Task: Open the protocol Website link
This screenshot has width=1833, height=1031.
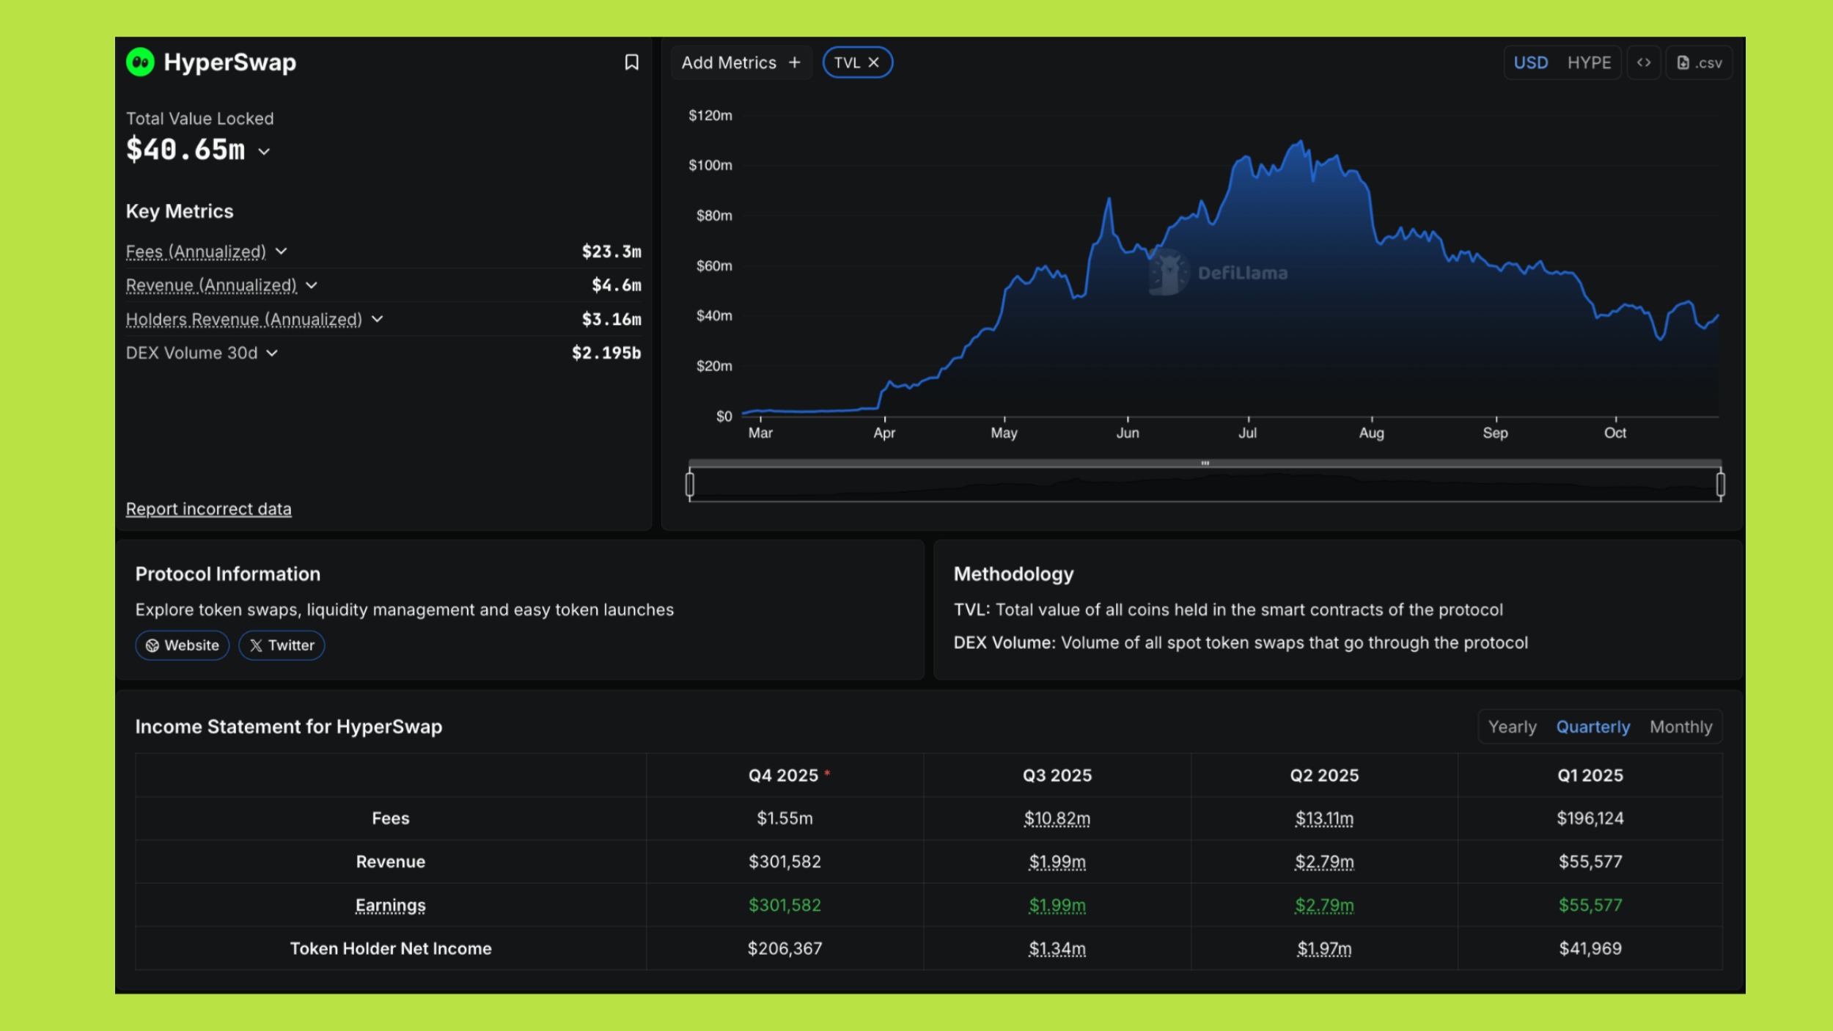Action: point(183,645)
